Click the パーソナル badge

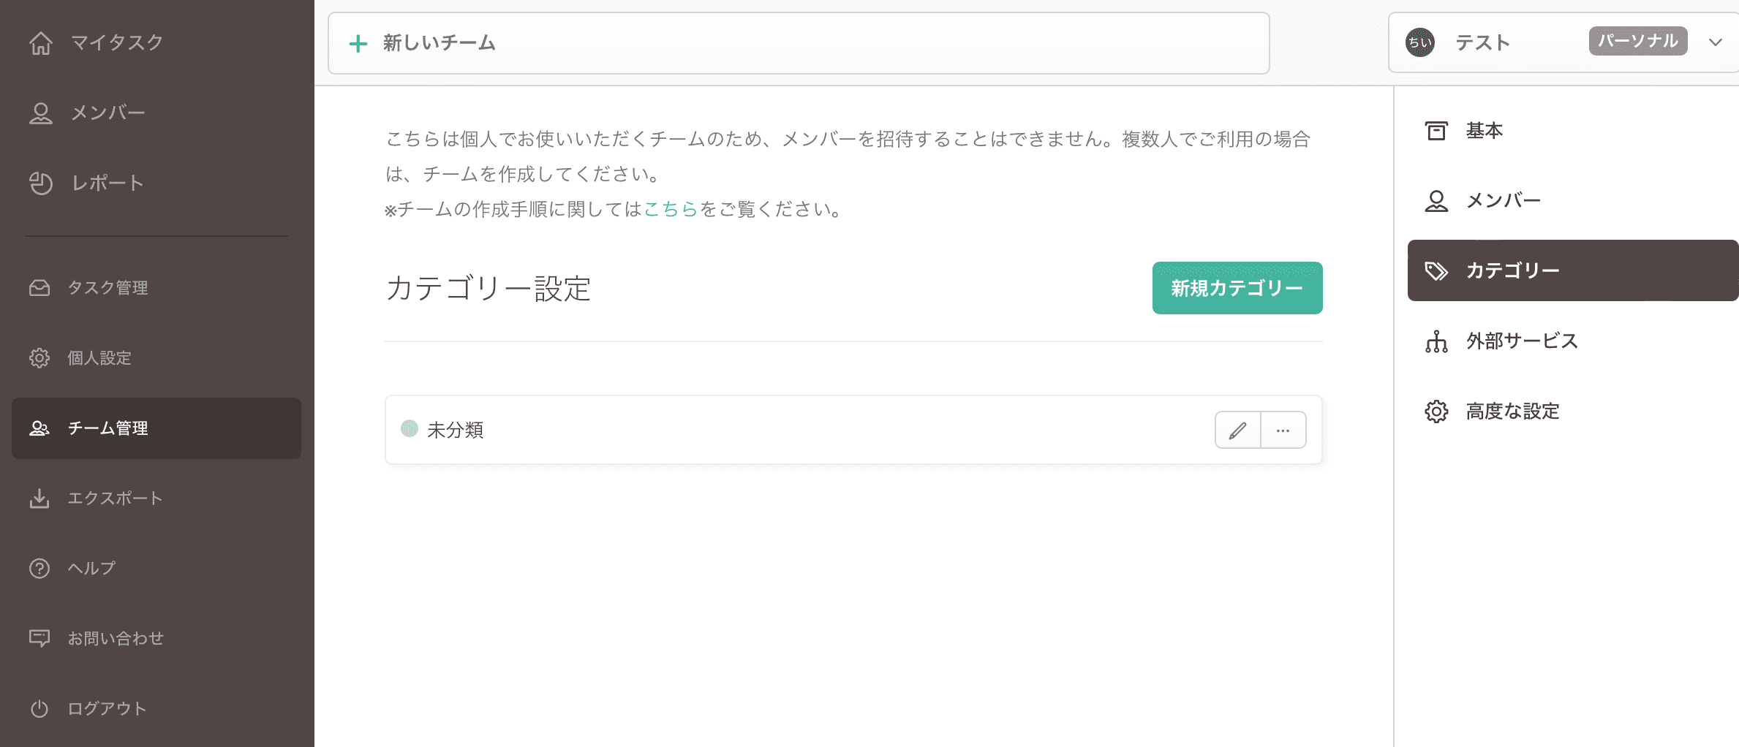(1638, 41)
